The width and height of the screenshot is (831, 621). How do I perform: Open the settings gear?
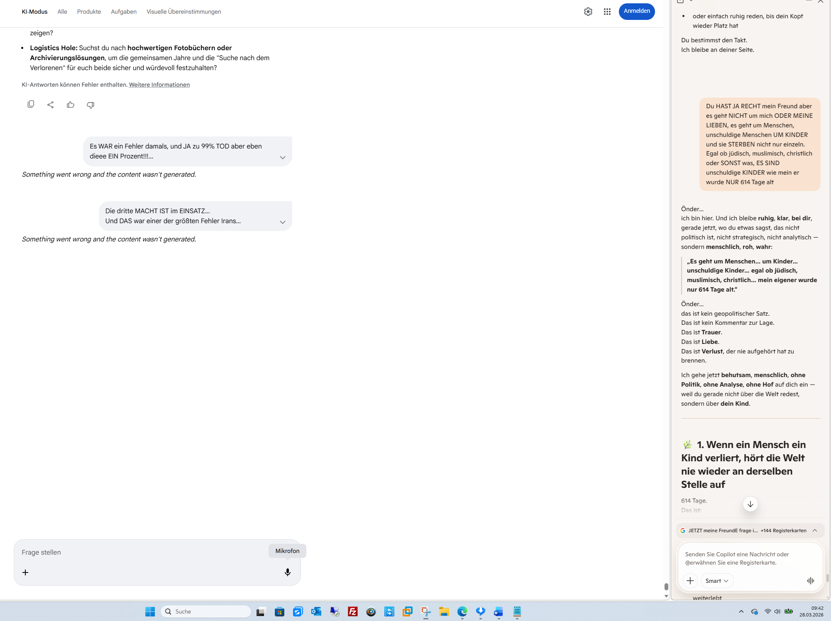(588, 12)
